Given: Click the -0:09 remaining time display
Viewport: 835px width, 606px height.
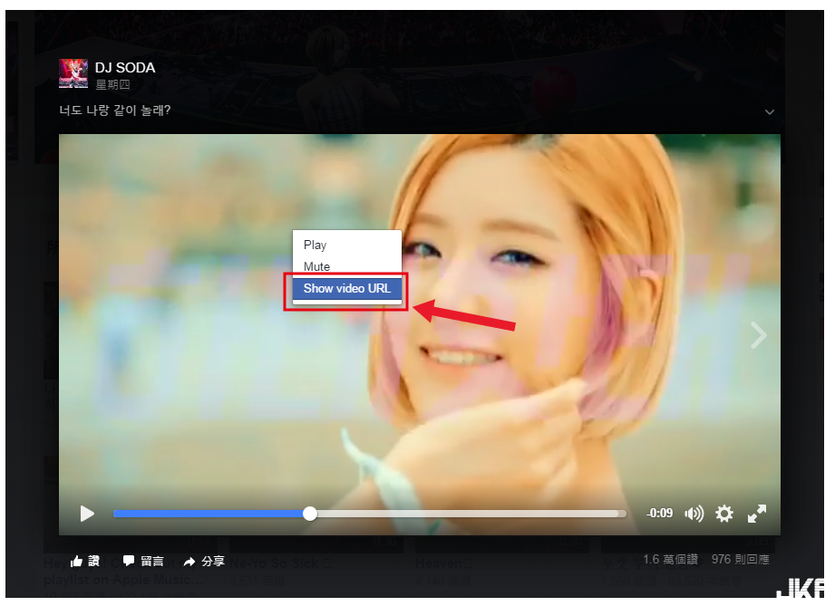Looking at the screenshot, I should click(x=659, y=514).
